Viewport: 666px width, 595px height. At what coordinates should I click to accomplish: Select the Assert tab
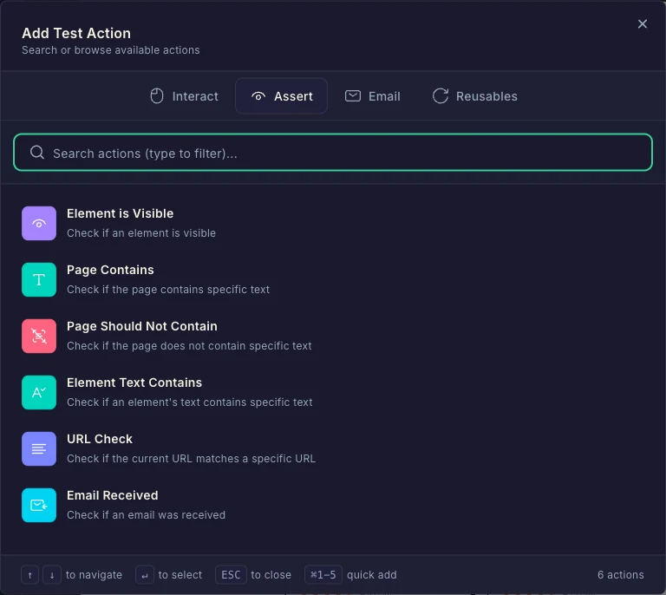tap(281, 96)
